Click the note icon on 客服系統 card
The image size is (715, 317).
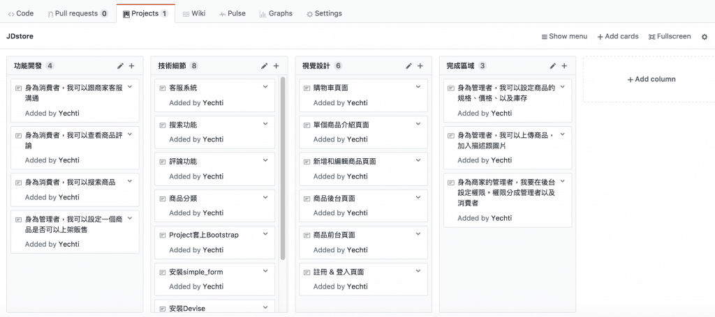point(162,88)
